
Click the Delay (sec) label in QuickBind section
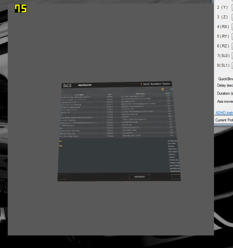click(x=225, y=85)
